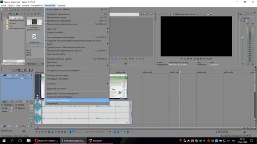
Task: Open the 'Справка' menu
Action: click(61, 6)
